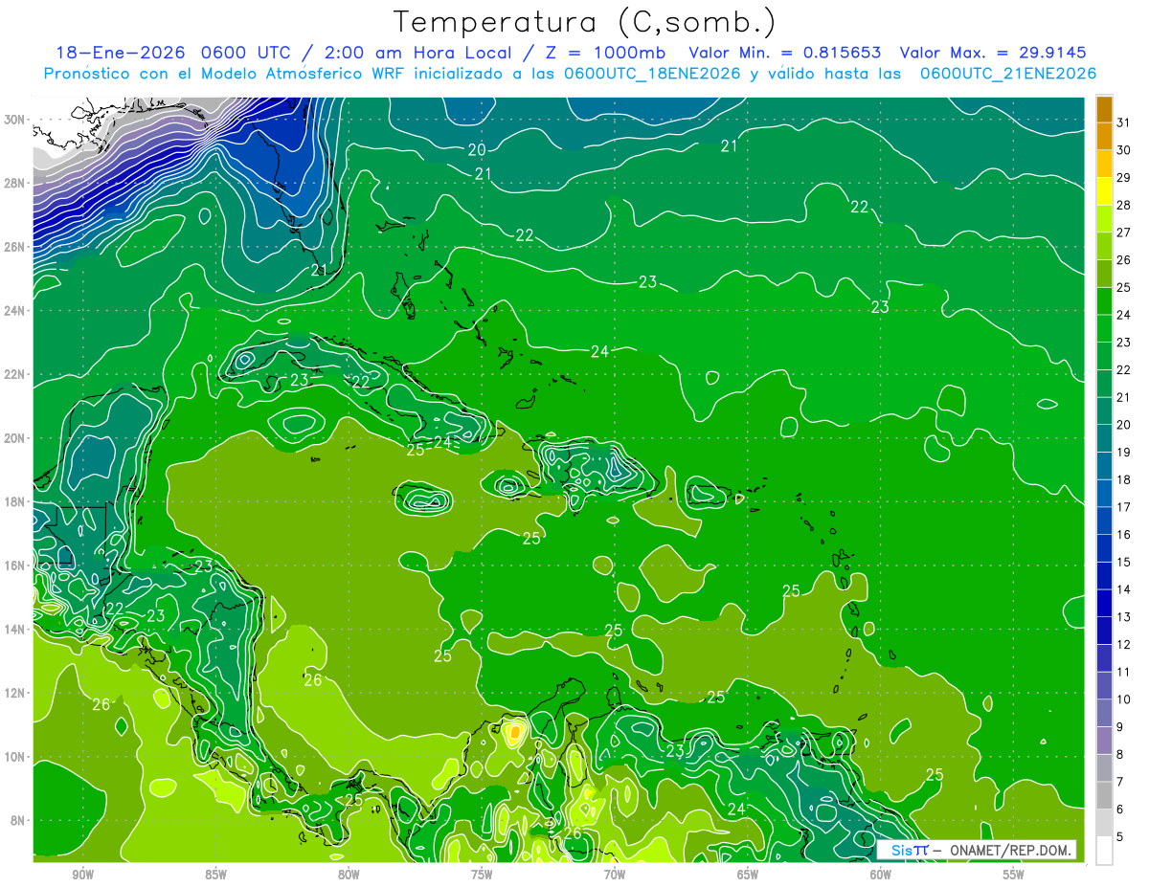Click colorbar label 28
The height and width of the screenshot is (887, 1149).
(x=1124, y=205)
